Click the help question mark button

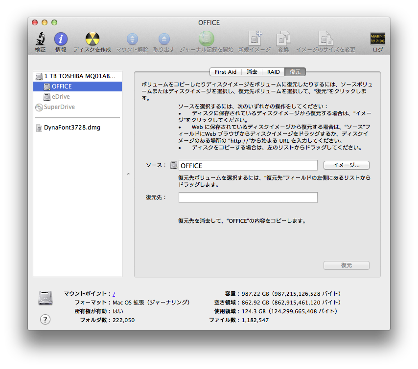(45, 319)
